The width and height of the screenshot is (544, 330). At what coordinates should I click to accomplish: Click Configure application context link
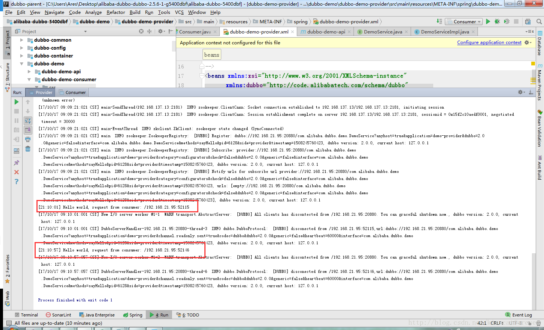489,42
